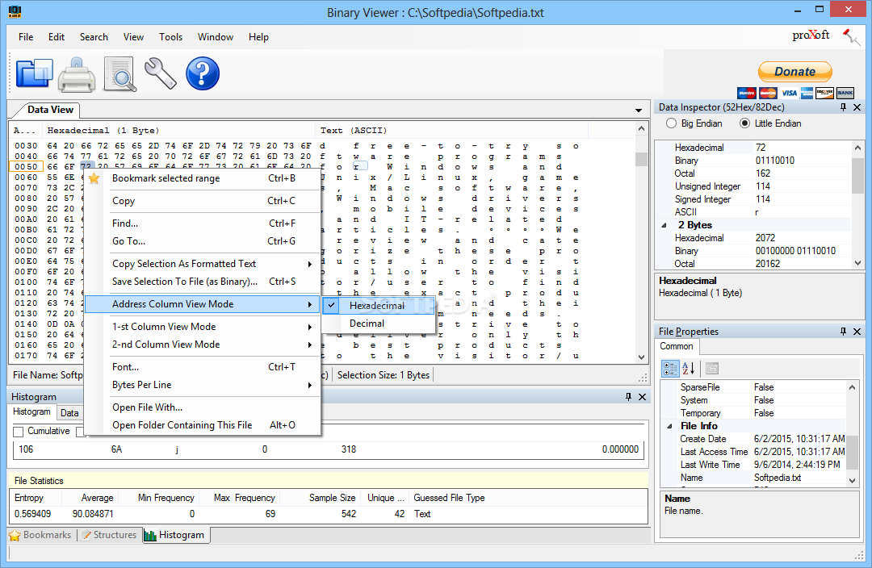Click the printer icon in toolbar
Image resolution: width=872 pixels, height=568 pixels.
(77, 73)
